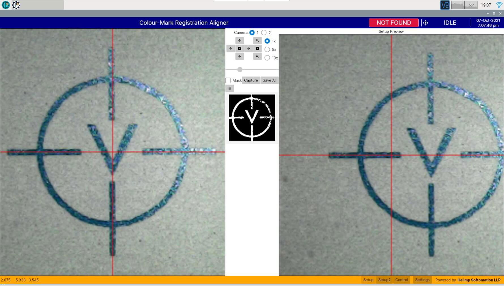Open the Control tab
The width and height of the screenshot is (504, 286).
[x=402, y=280]
